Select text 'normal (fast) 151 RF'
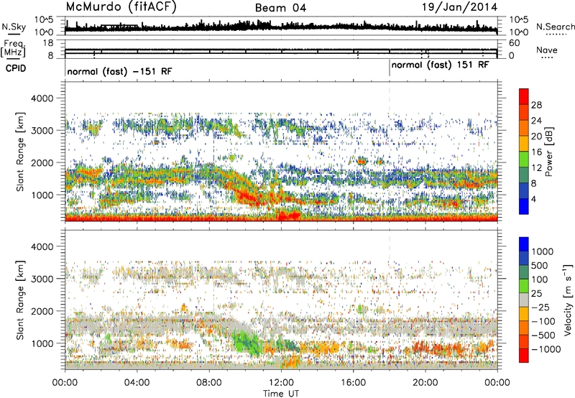 (440, 65)
